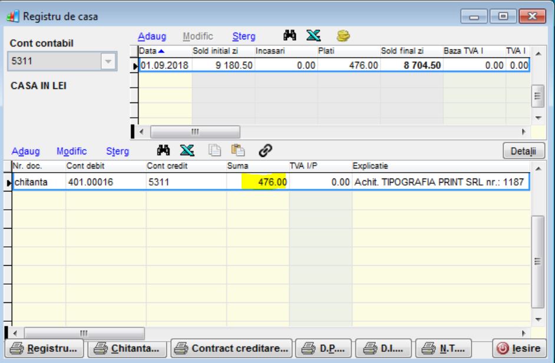Select the Achit. TIPOGRAFIA PRINT SRL explanation cell
This screenshot has width=555, height=363.
441,182
